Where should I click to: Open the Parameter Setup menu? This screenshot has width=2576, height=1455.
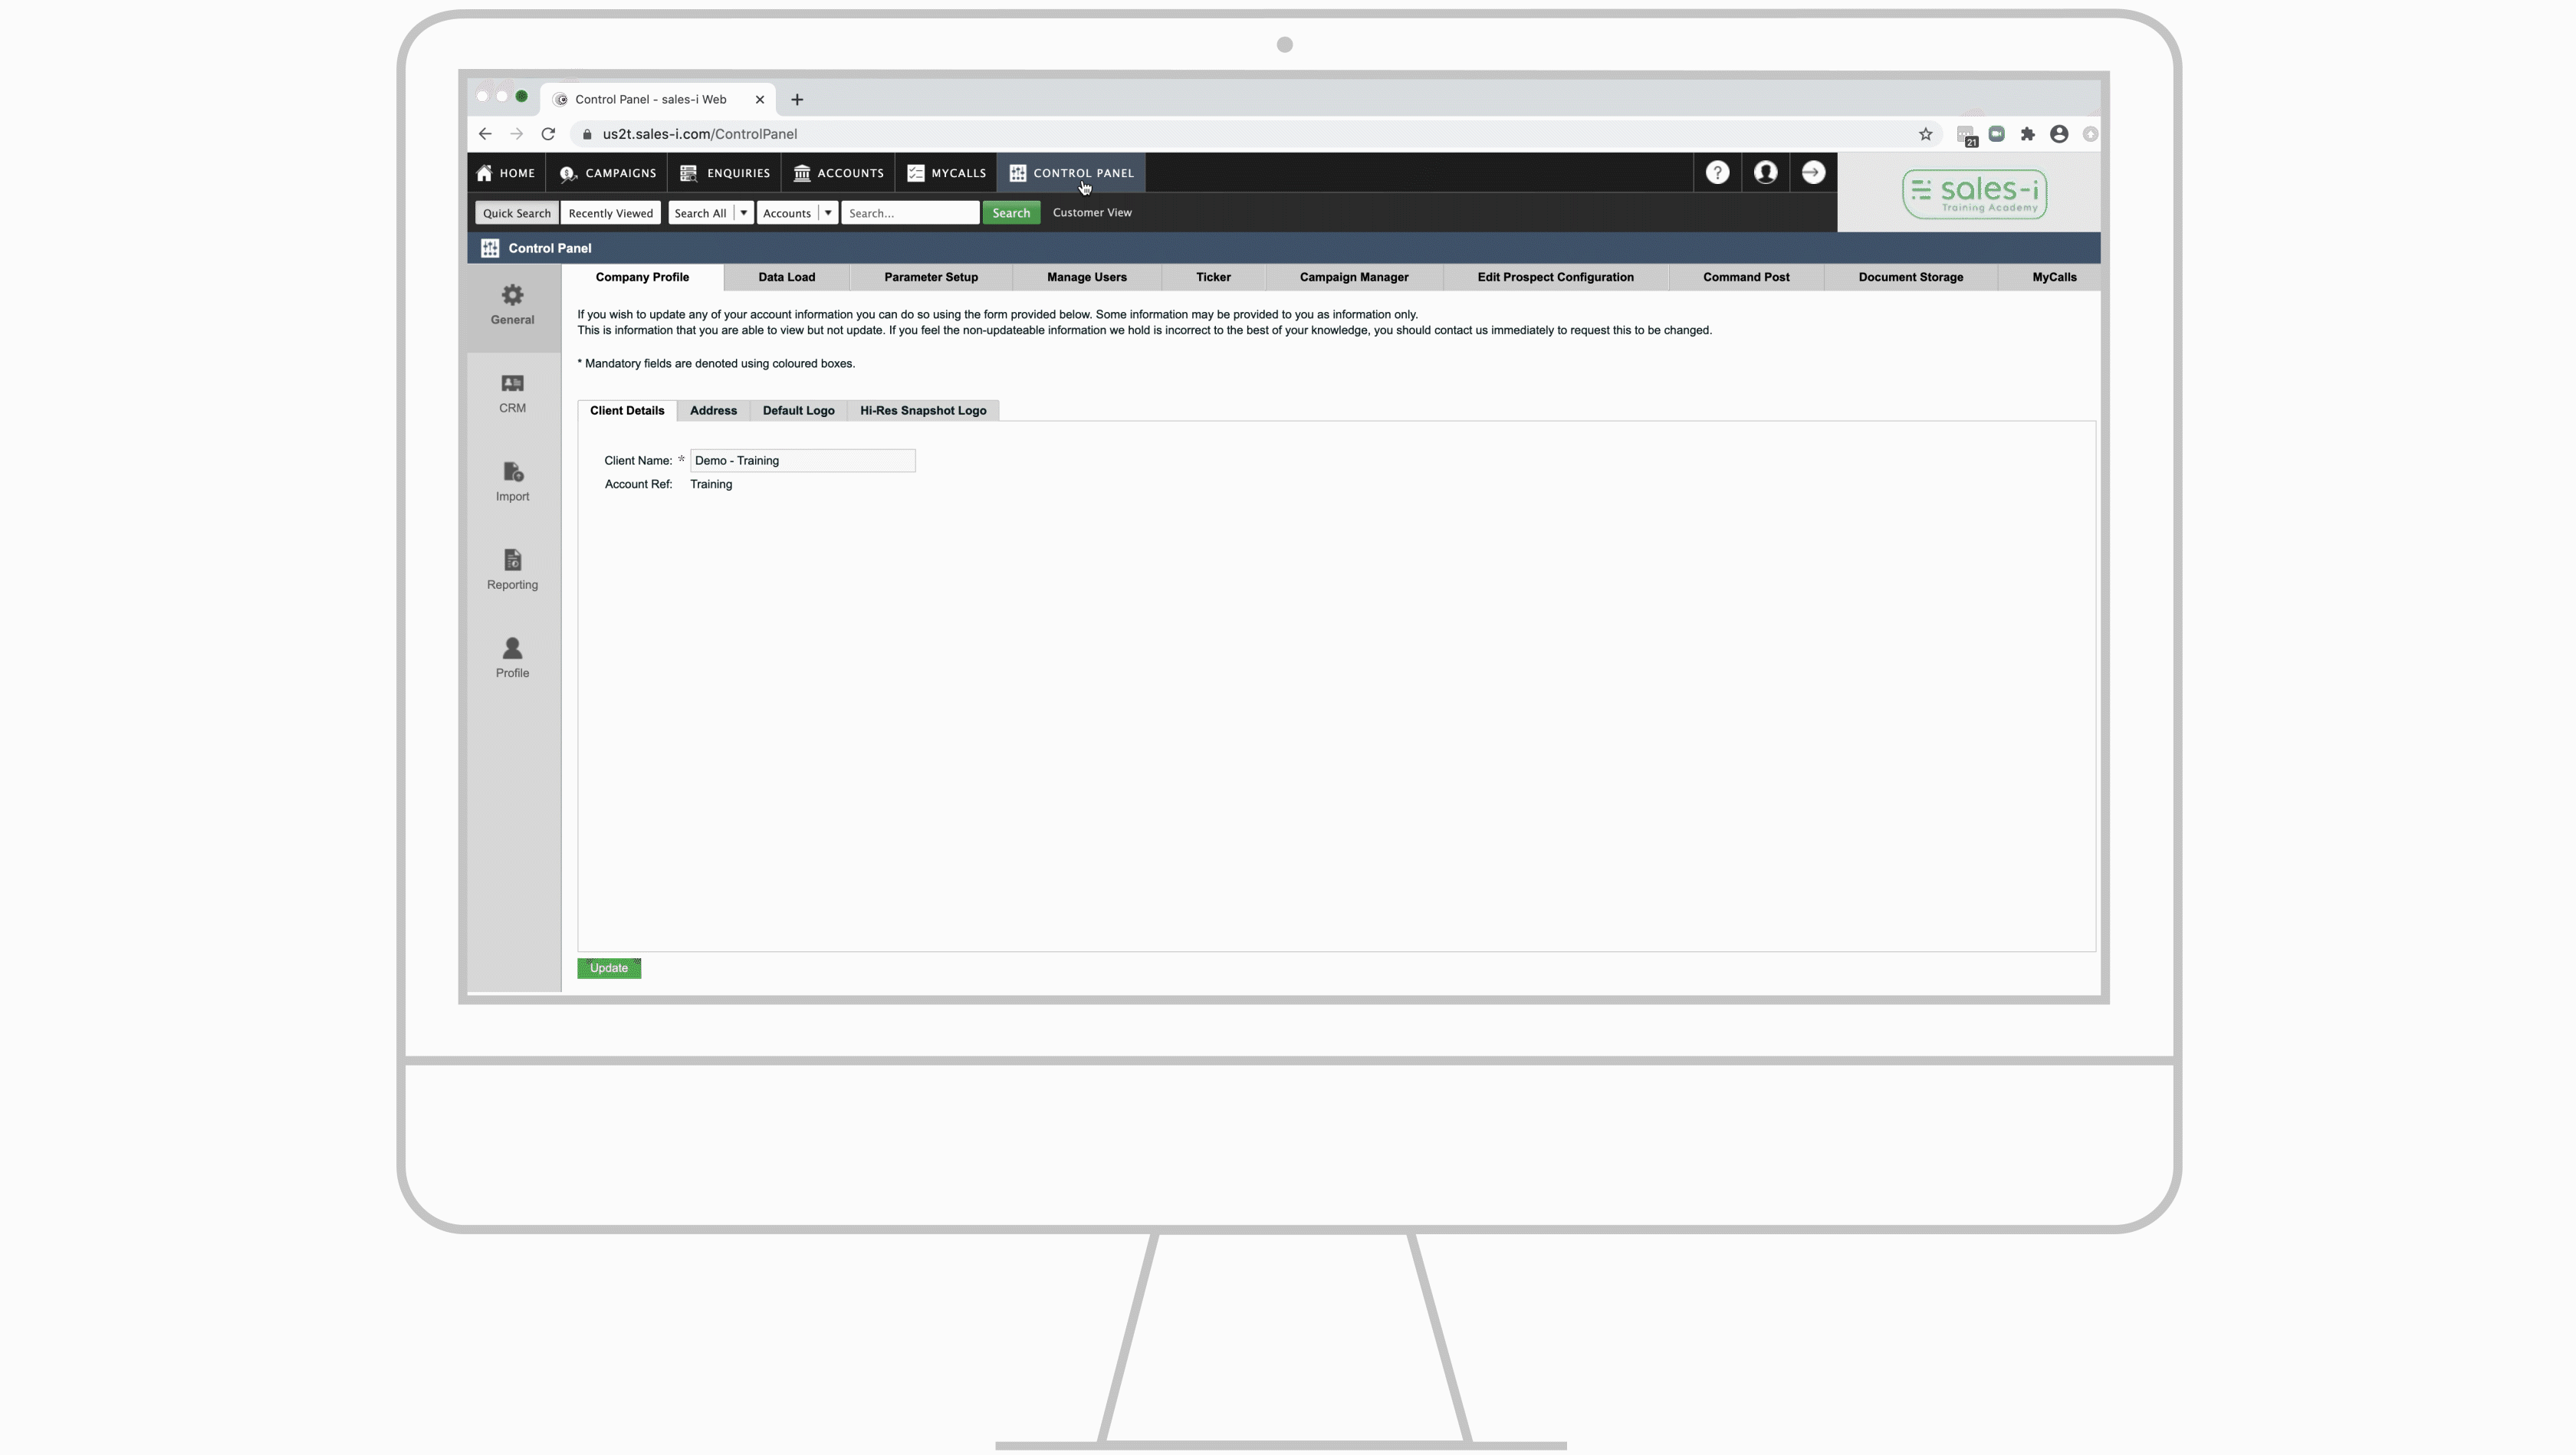[931, 276]
